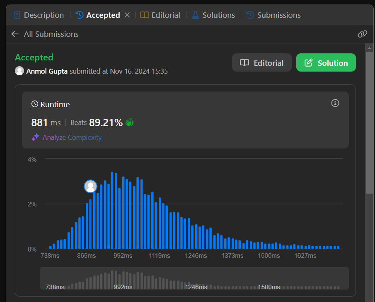Click the sparkle icon beside Analyze Complexity
375x302 pixels.
(x=35, y=137)
